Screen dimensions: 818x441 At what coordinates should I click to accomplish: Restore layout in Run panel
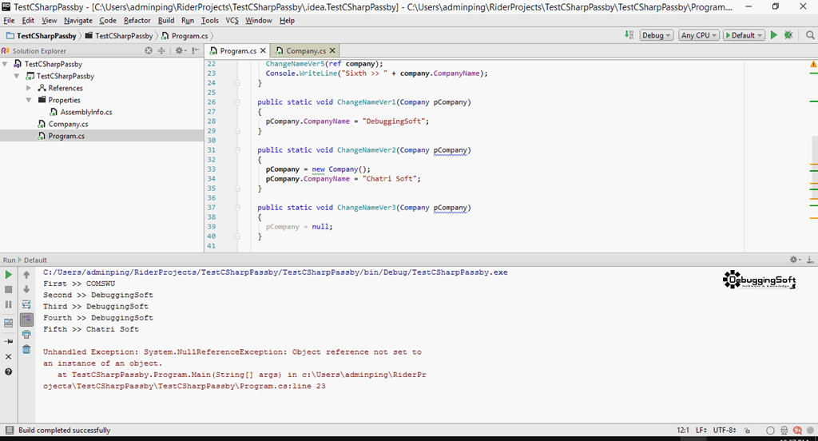8,323
